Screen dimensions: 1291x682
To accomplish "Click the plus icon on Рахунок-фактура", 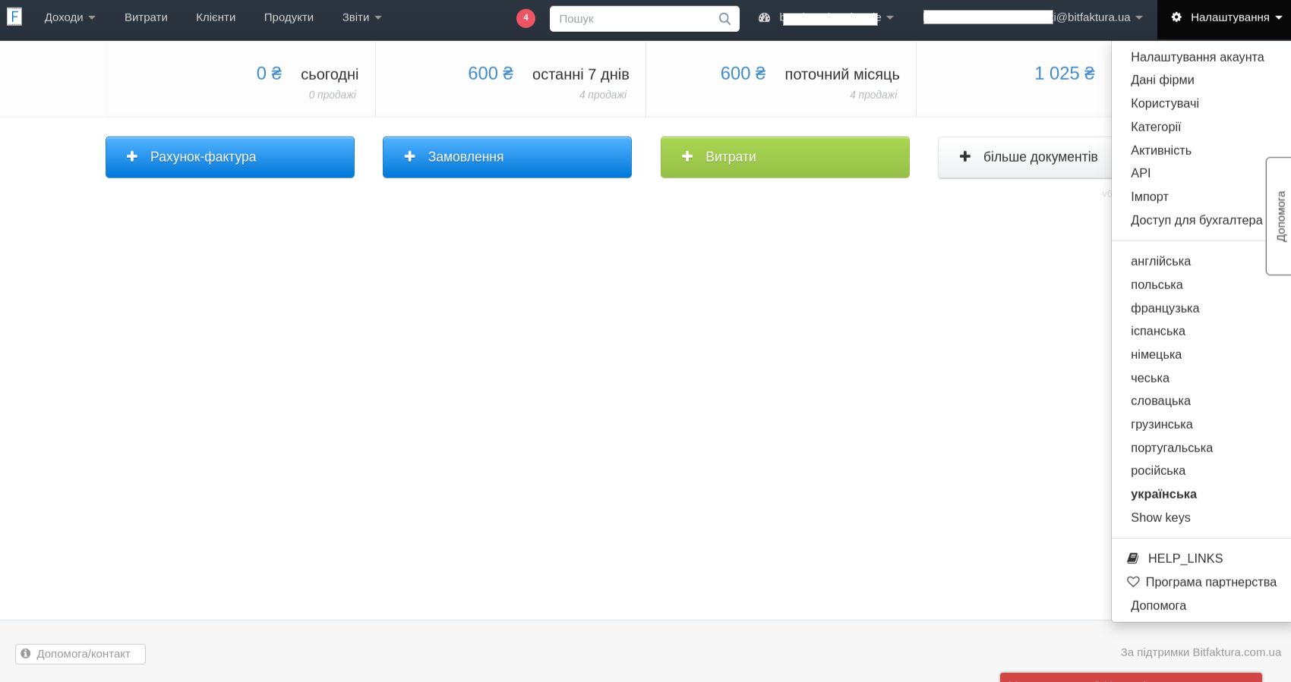I will 132,156.
